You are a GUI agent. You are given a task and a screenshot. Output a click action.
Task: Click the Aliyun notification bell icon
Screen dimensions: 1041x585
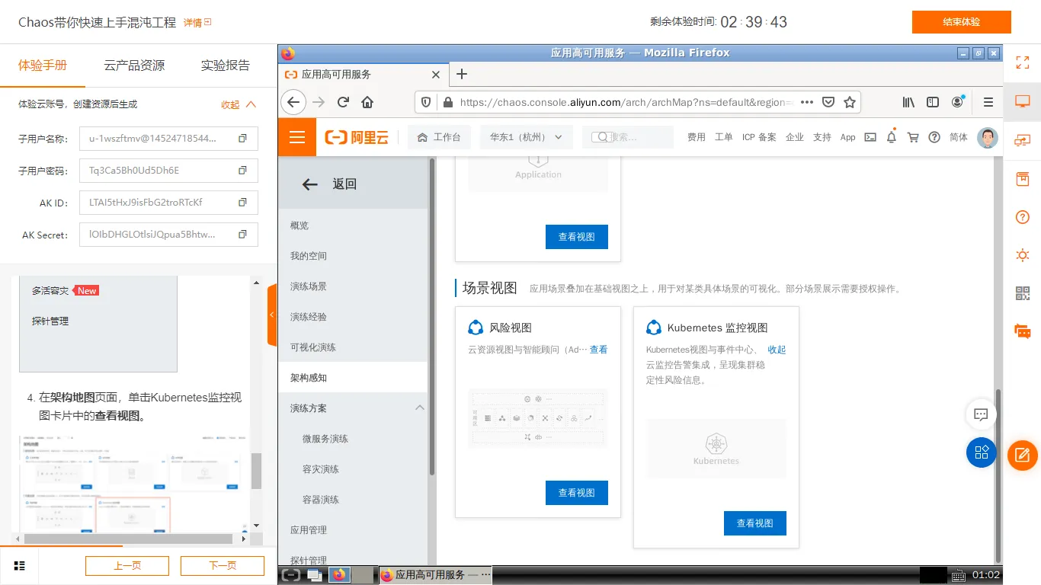point(891,137)
